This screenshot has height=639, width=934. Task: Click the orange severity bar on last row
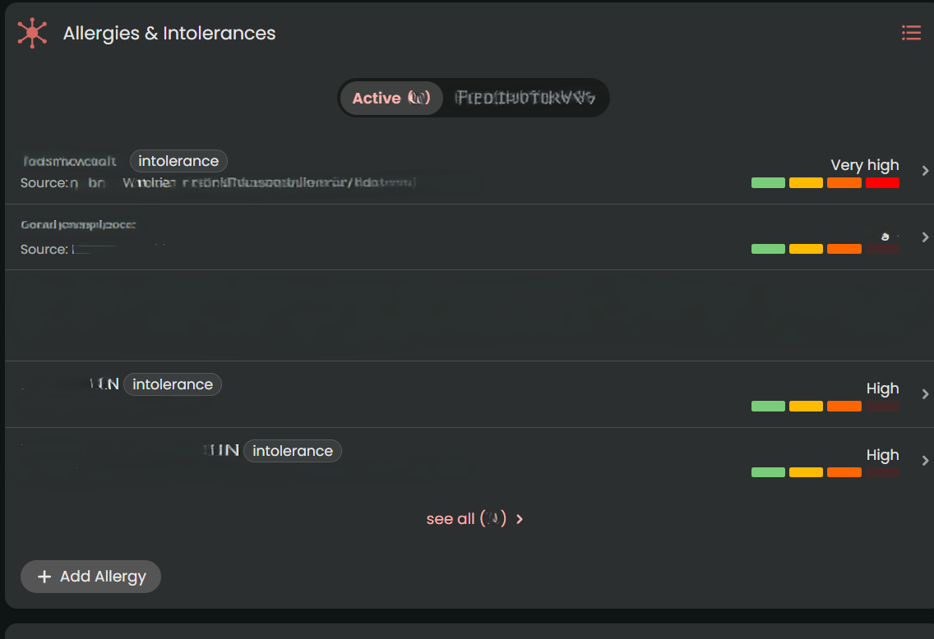[844, 472]
